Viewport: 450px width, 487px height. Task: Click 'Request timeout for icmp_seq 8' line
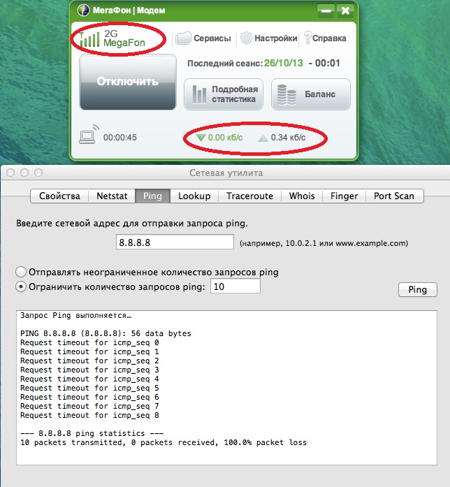point(89,415)
